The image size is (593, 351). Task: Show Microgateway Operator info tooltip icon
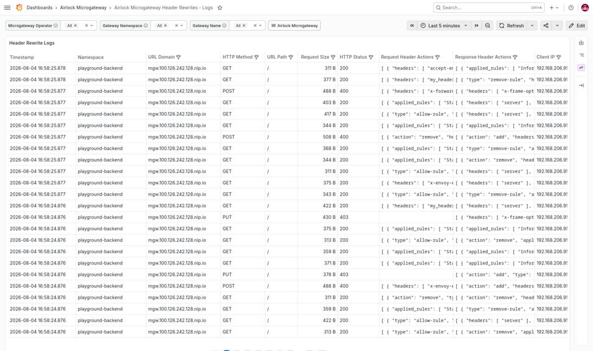pos(55,26)
